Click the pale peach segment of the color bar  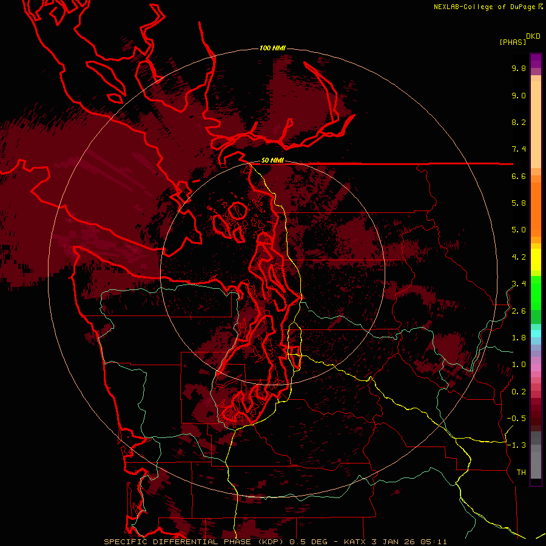(536, 124)
